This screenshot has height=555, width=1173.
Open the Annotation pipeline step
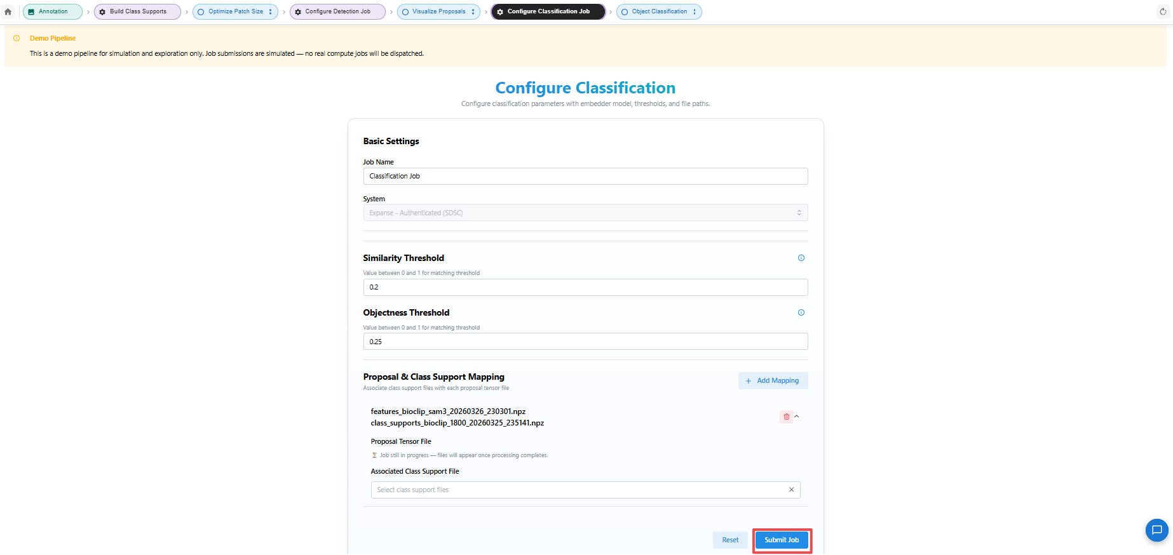pyautogui.click(x=53, y=11)
